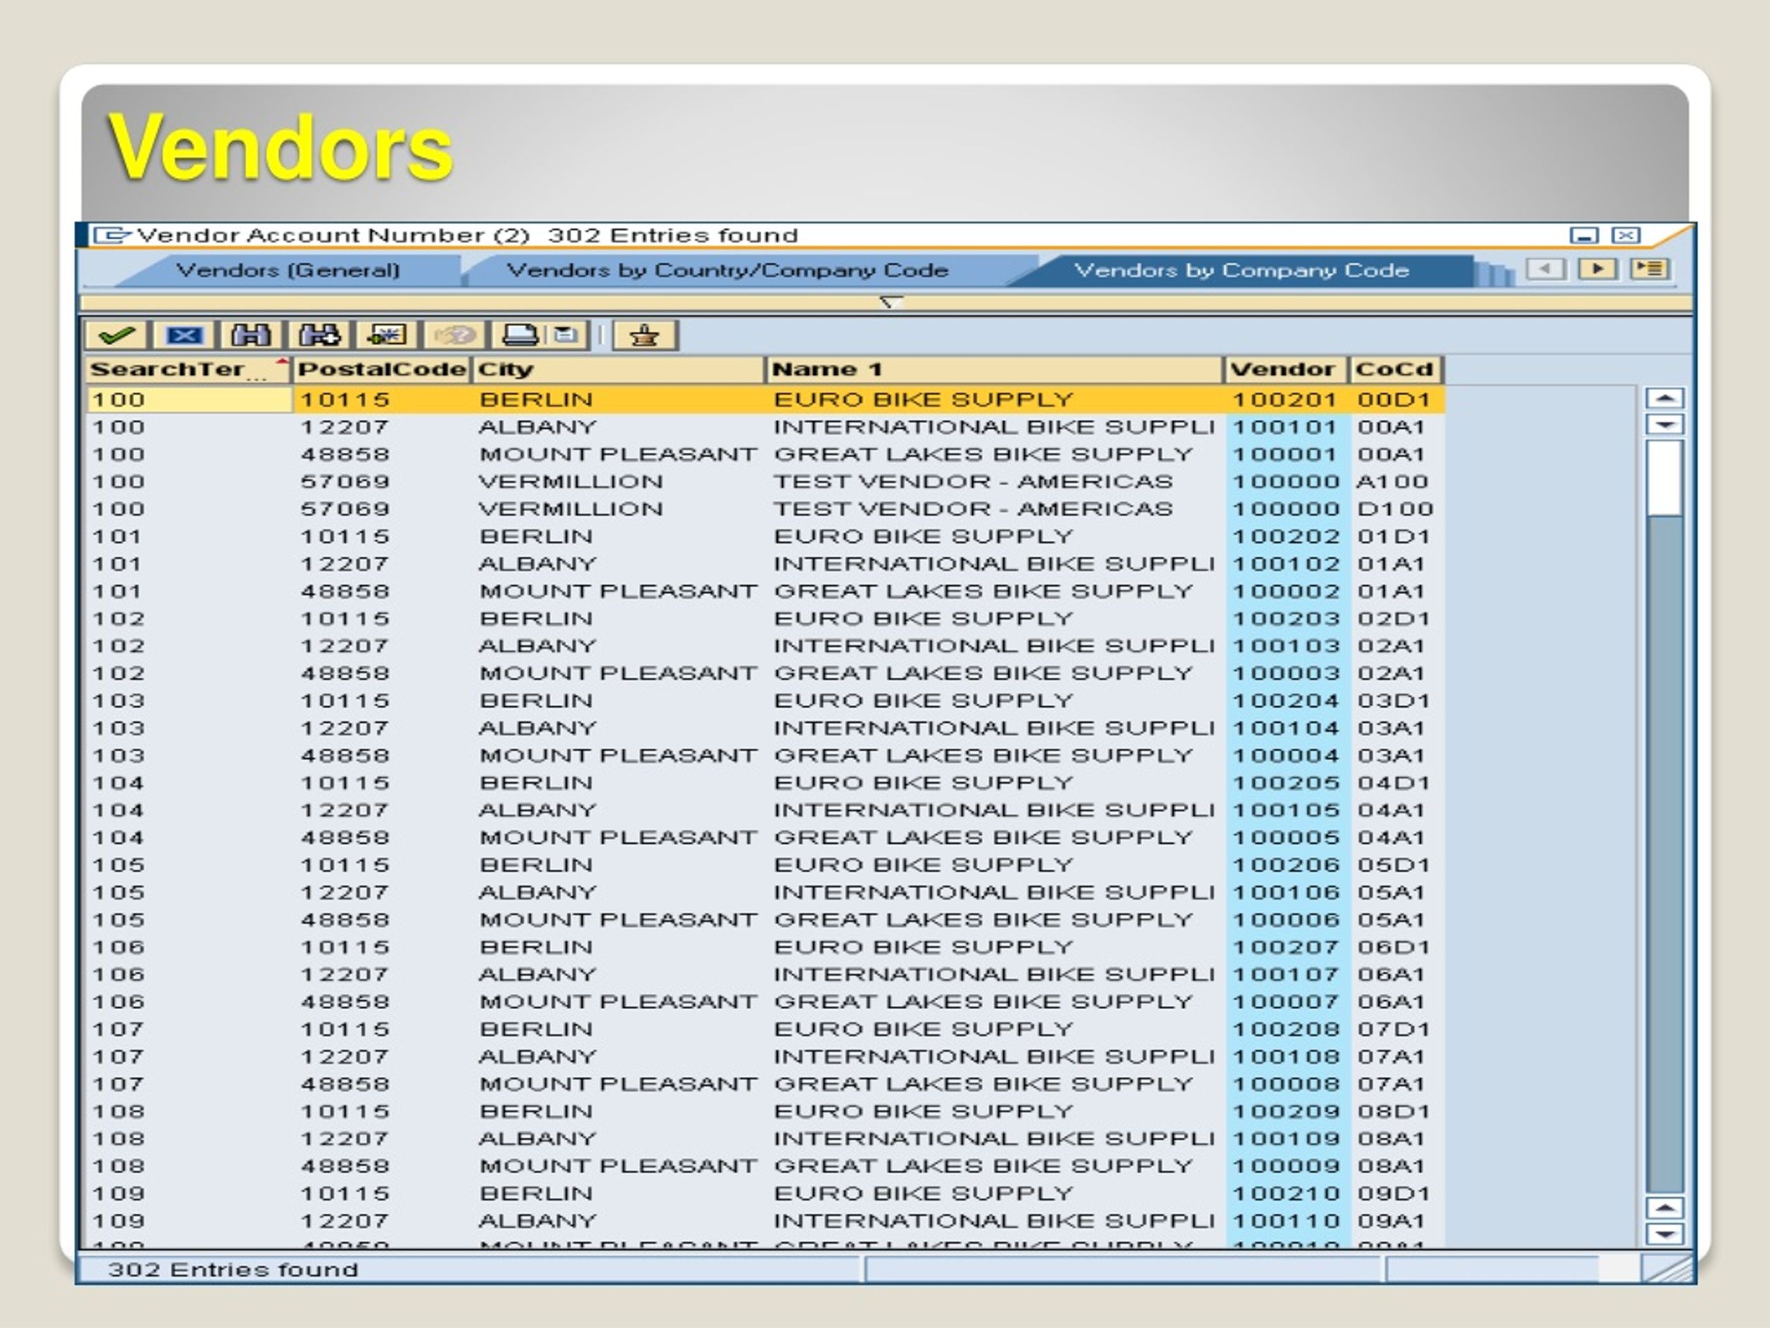This screenshot has width=1770, height=1328.
Task: Sort by SearchTer column header
Action: click(x=189, y=370)
